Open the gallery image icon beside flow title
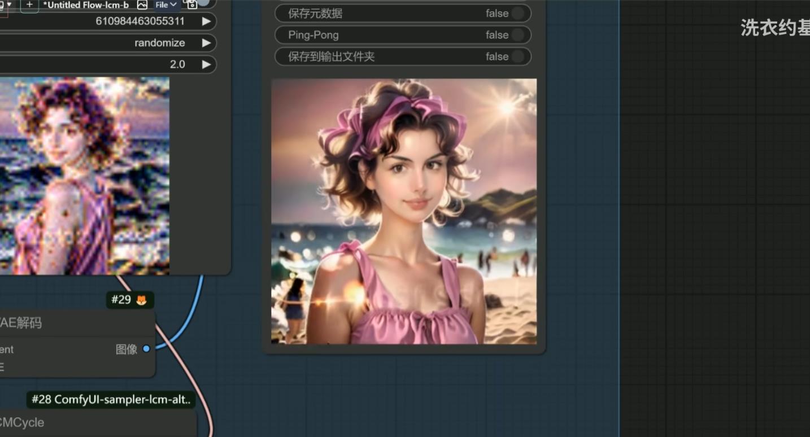The width and height of the screenshot is (810, 437). click(x=142, y=5)
